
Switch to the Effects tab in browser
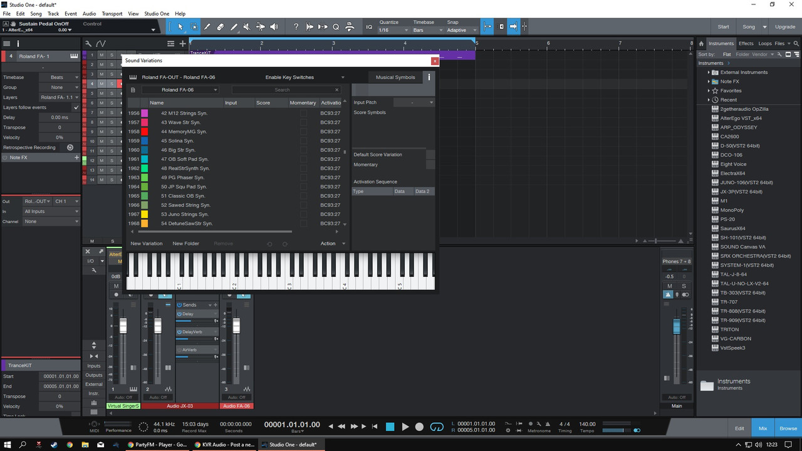coord(746,43)
